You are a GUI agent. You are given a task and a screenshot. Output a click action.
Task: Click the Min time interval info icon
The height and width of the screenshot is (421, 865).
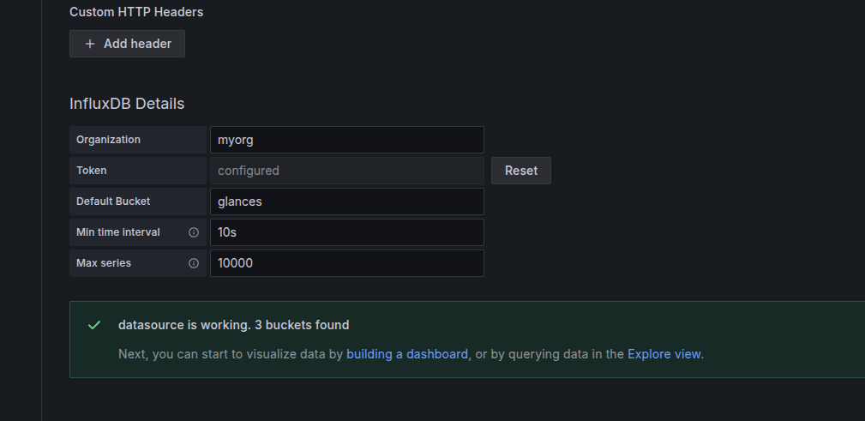pyautogui.click(x=194, y=232)
